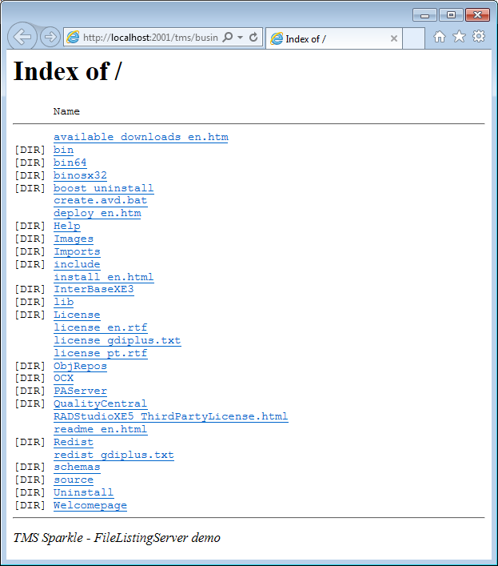Open the bin64 directory link
The image size is (498, 566).
point(70,163)
